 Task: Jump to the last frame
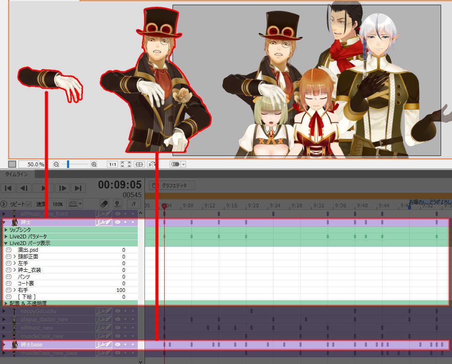[78, 188]
